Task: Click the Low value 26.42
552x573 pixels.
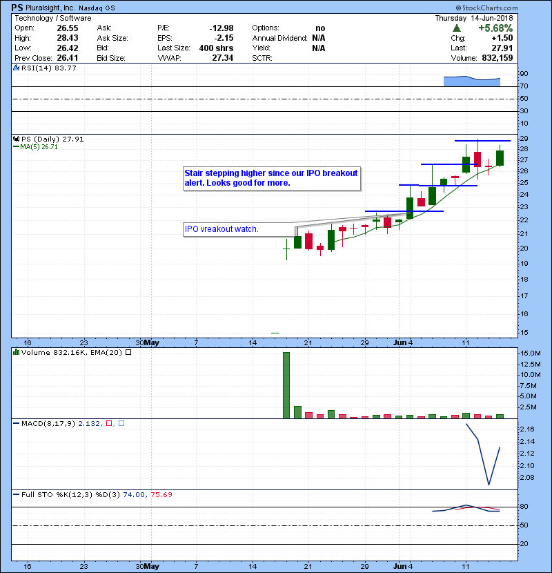Action: [x=68, y=48]
